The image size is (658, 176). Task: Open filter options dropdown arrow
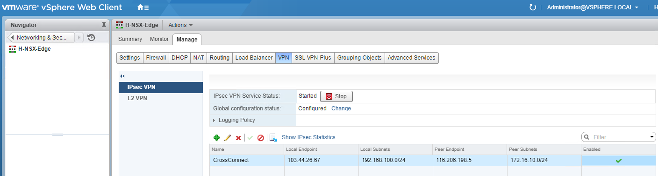point(652,137)
